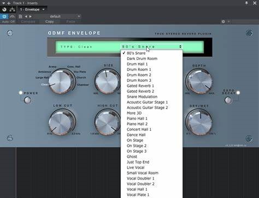Expand the arrow beside the gear icon
Image resolution: width=259 pixels, height=198 pixels.
[228, 22]
